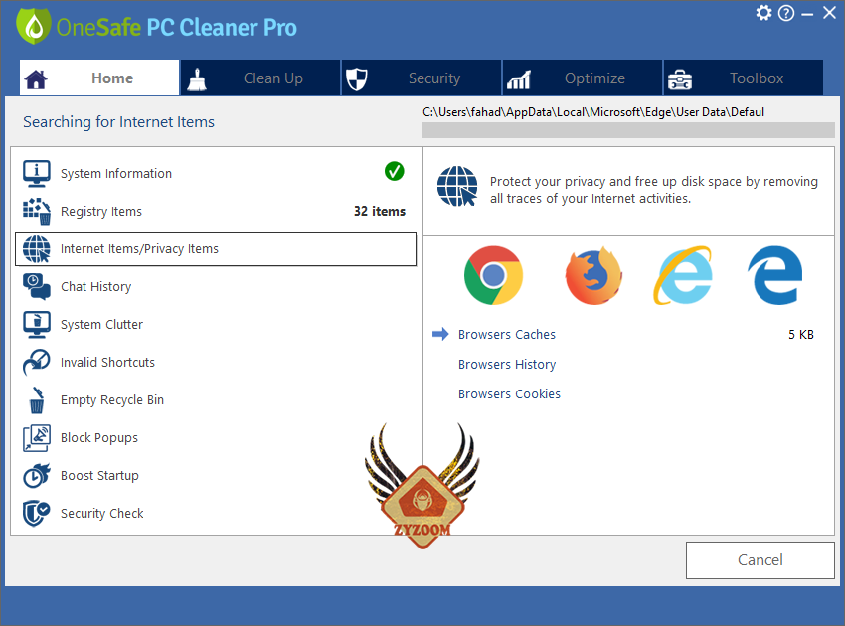Click the Block Popups icon
Screen dimensions: 845x626
coord(37,438)
